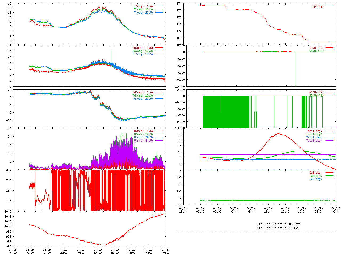Click the peak of the red Tsoil curve
This screenshot has width=341, height=256.
[x=278, y=134]
